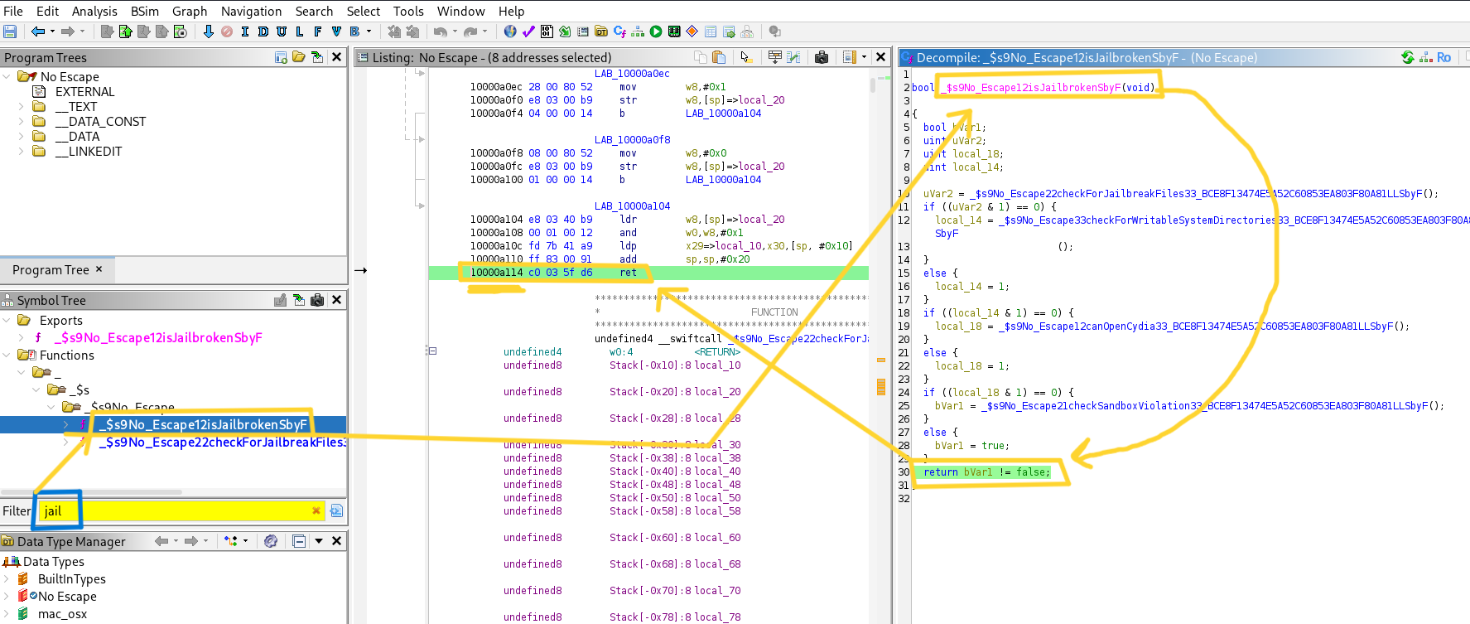The image size is (1470, 624).
Task: Click the Go Back arrow in toolbar
Action: pos(38,31)
